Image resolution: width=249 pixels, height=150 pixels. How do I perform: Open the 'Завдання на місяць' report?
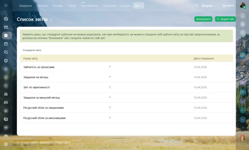click(36, 77)
